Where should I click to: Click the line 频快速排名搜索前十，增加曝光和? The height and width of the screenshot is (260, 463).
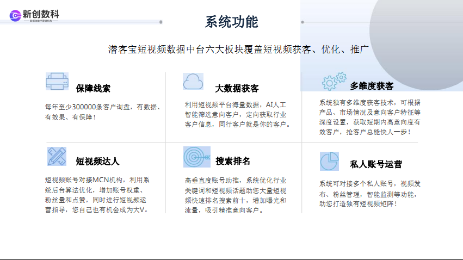tap(236, 200)
